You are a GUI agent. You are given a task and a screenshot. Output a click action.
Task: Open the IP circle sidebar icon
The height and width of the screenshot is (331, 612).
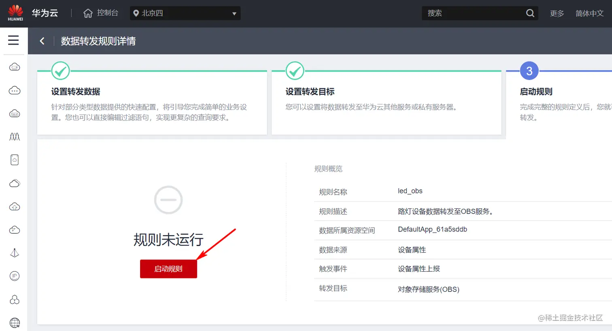click(15, 276)
